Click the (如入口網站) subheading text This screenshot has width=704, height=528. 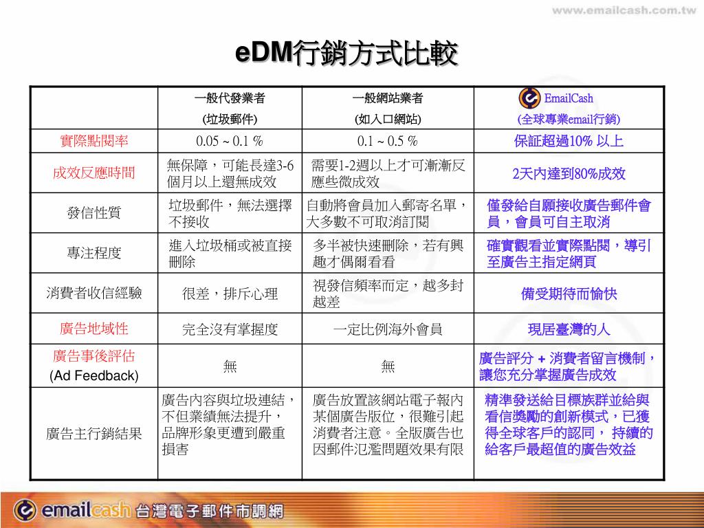(388, 120)
